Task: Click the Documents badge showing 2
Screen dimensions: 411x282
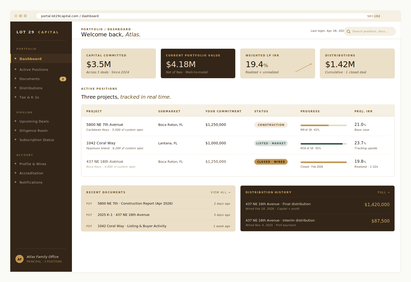Action: click(x=63, y=79)
